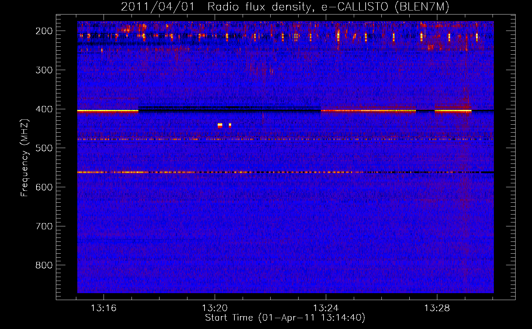Click the 700 frequency tick label
The width and height of the screenshot is (532, 329).
44,226
